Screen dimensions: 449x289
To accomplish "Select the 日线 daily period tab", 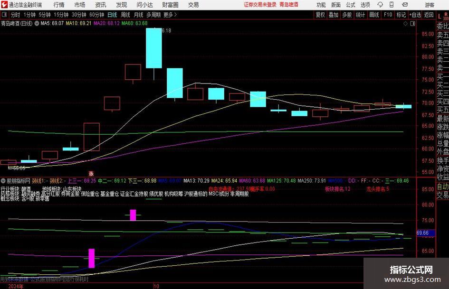I will click(x=112, y=15).
